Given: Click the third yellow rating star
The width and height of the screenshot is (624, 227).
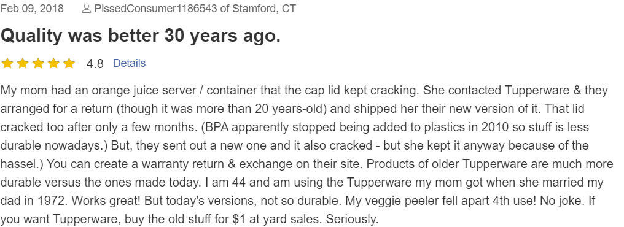Looking at the screenshot, I should 38,64.
